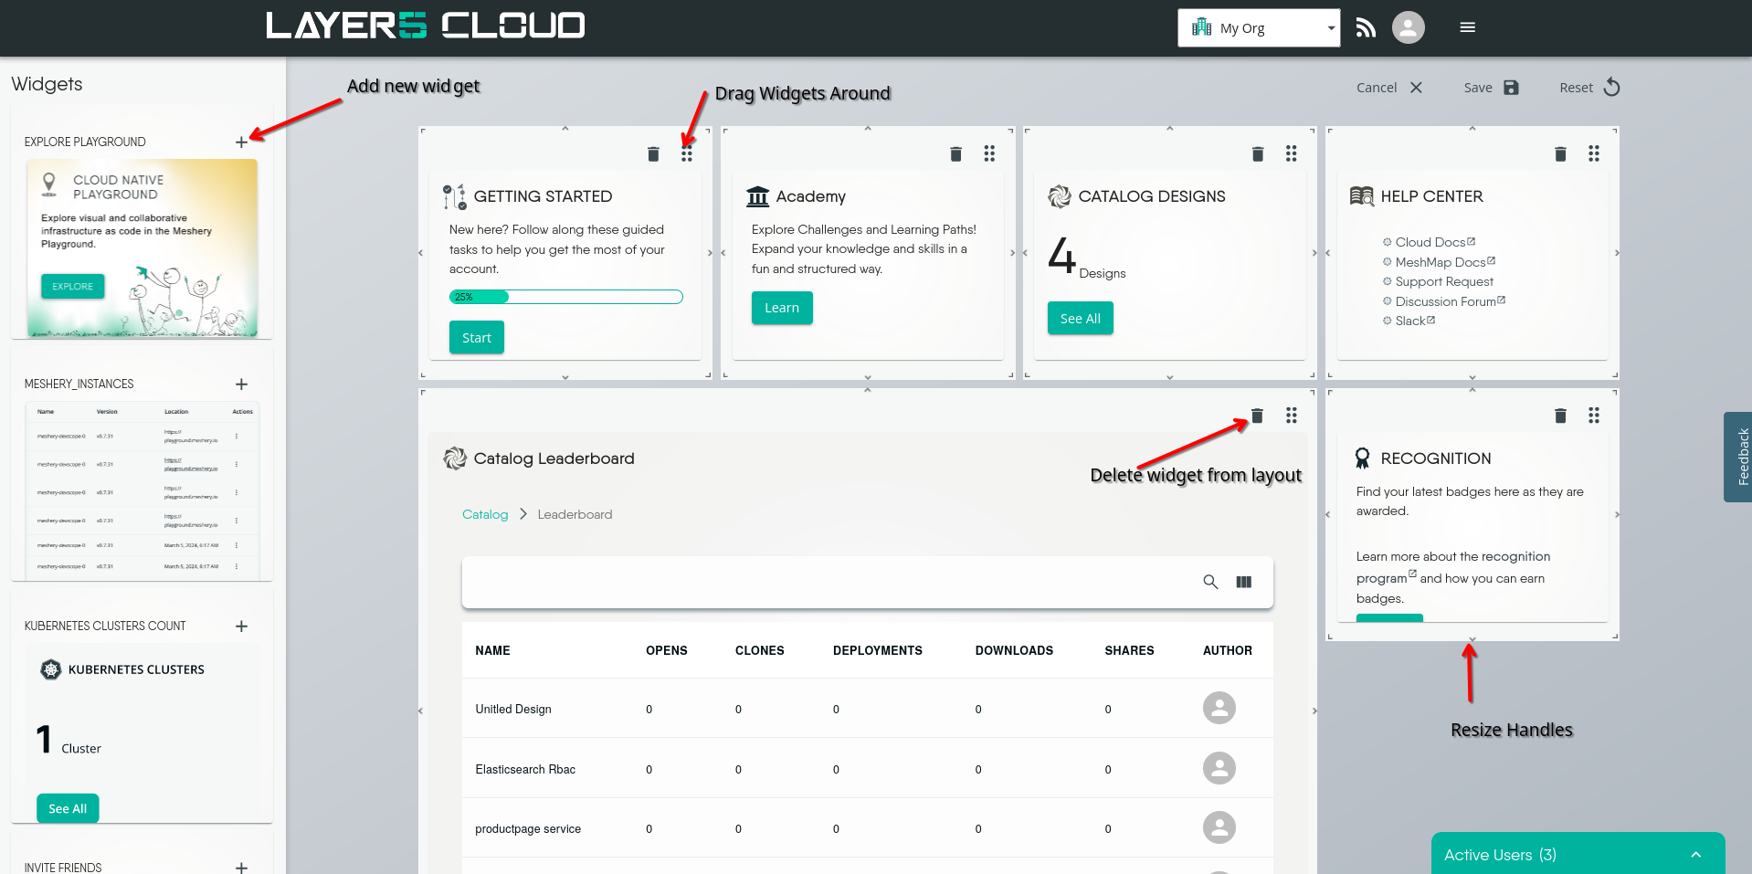Add a new Explore Playground widget
This screenshot has width=1752, height=874.
tap(241, 142)
